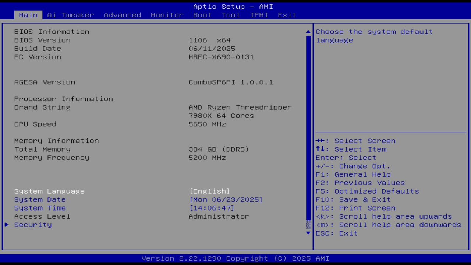Click the Security disclosure arrow
The image size is (471, 265).
(6, 225)
